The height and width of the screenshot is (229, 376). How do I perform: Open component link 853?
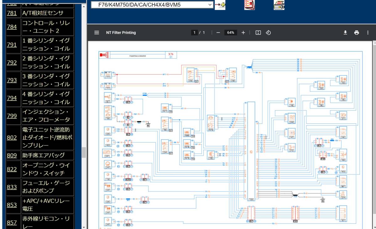12,205
